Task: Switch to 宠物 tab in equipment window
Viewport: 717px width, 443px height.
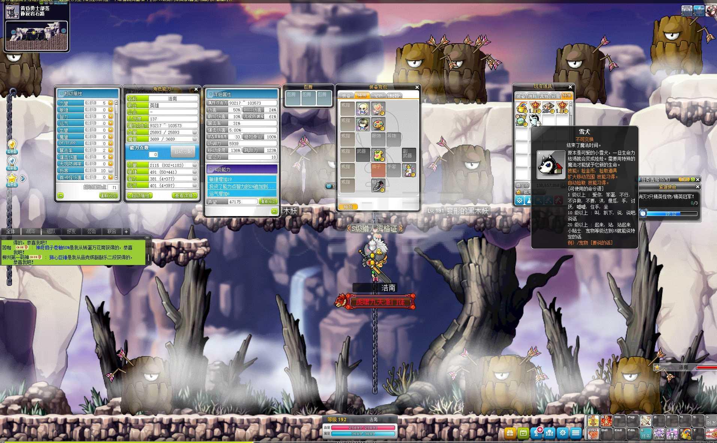Action: pos(378,96)
